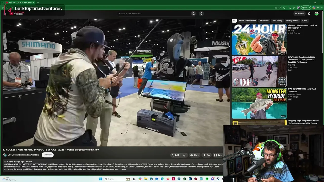Save the video to a playlist
Image resolution: width=324 pixels, height=182 pixels.
[218, 155]
